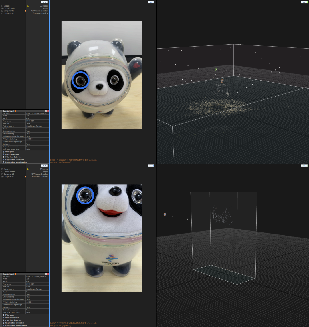Screen dimensions: 309x327
Task: Select the green camera marker in the 3D view
Action: pyautogui.click(x=216, y=70)
